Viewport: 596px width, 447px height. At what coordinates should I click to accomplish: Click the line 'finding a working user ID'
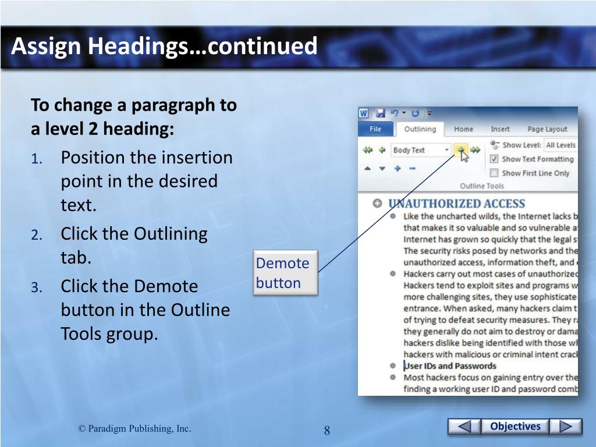pos(490,389)
